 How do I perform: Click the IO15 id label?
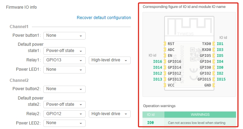221,79
